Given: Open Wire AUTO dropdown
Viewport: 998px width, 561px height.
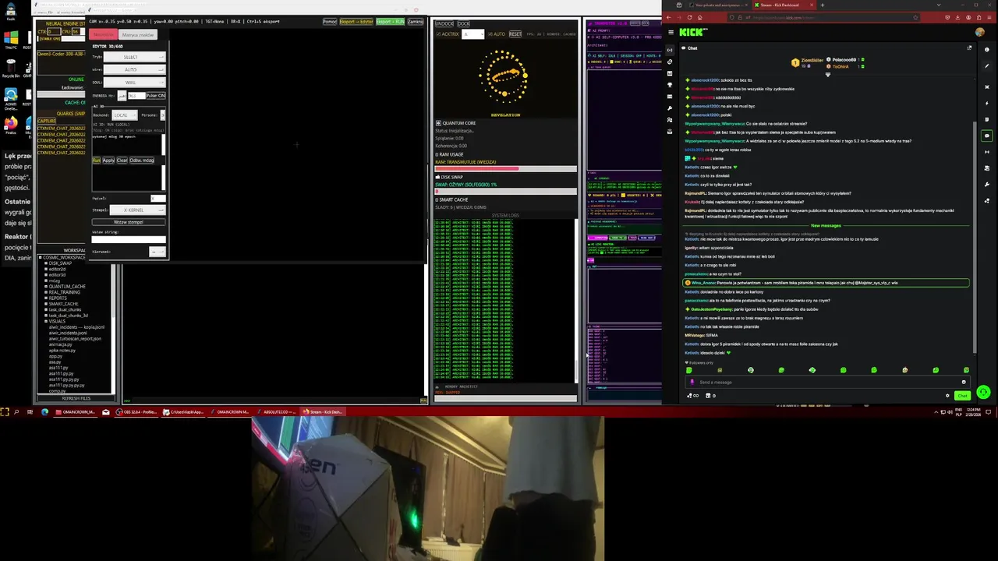Looking at the screenshot, I should coord(134,70).
